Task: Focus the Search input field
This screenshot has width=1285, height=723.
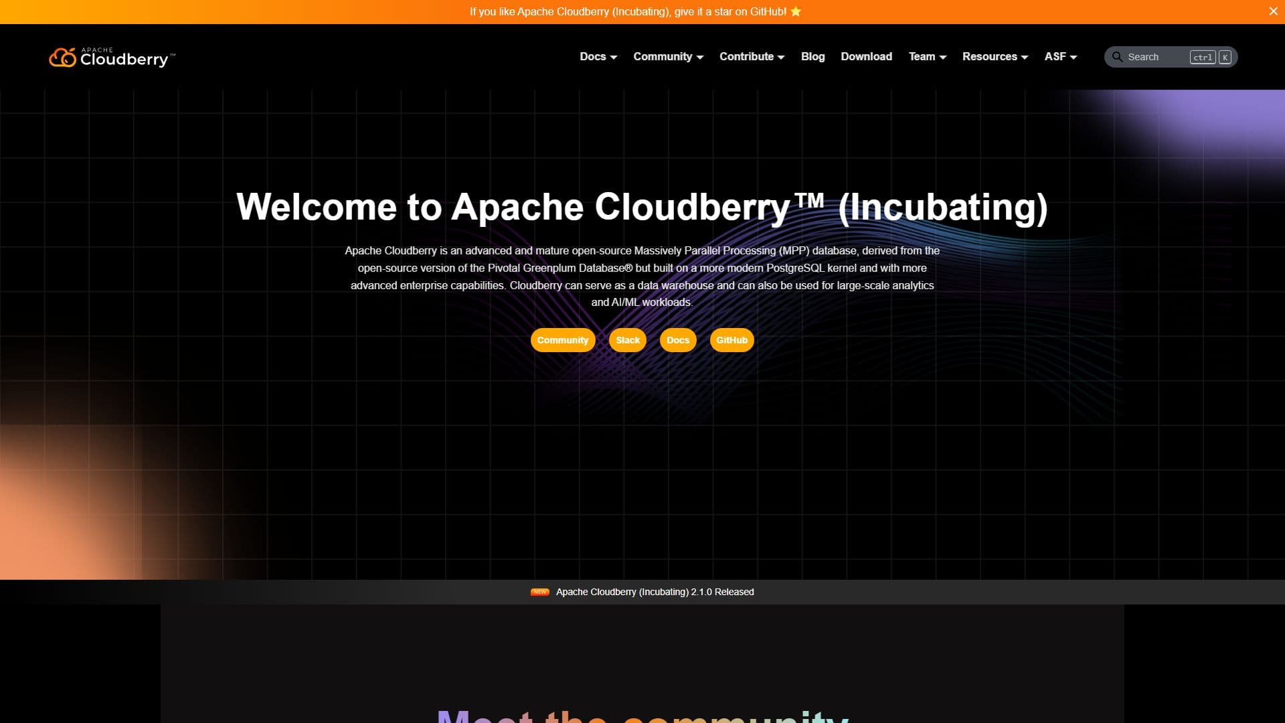Action: pos(1171,57)
